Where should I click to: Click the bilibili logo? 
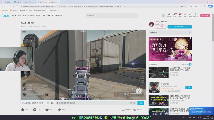(x=6, y=15)
